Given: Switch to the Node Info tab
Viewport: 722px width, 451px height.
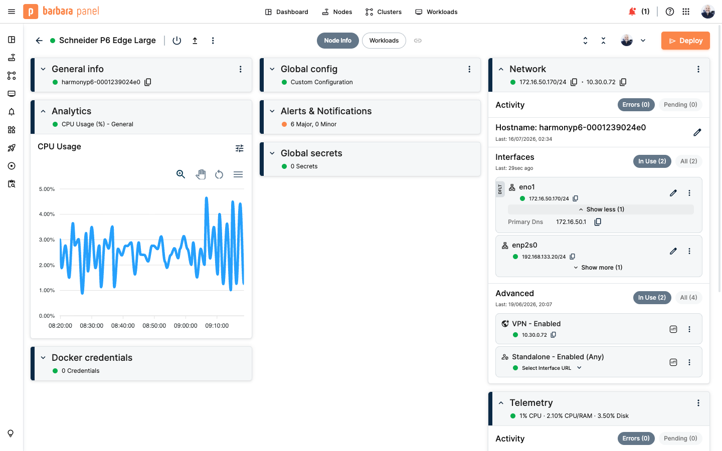Looking at the screenshot, I should click(x=338, y=41).
